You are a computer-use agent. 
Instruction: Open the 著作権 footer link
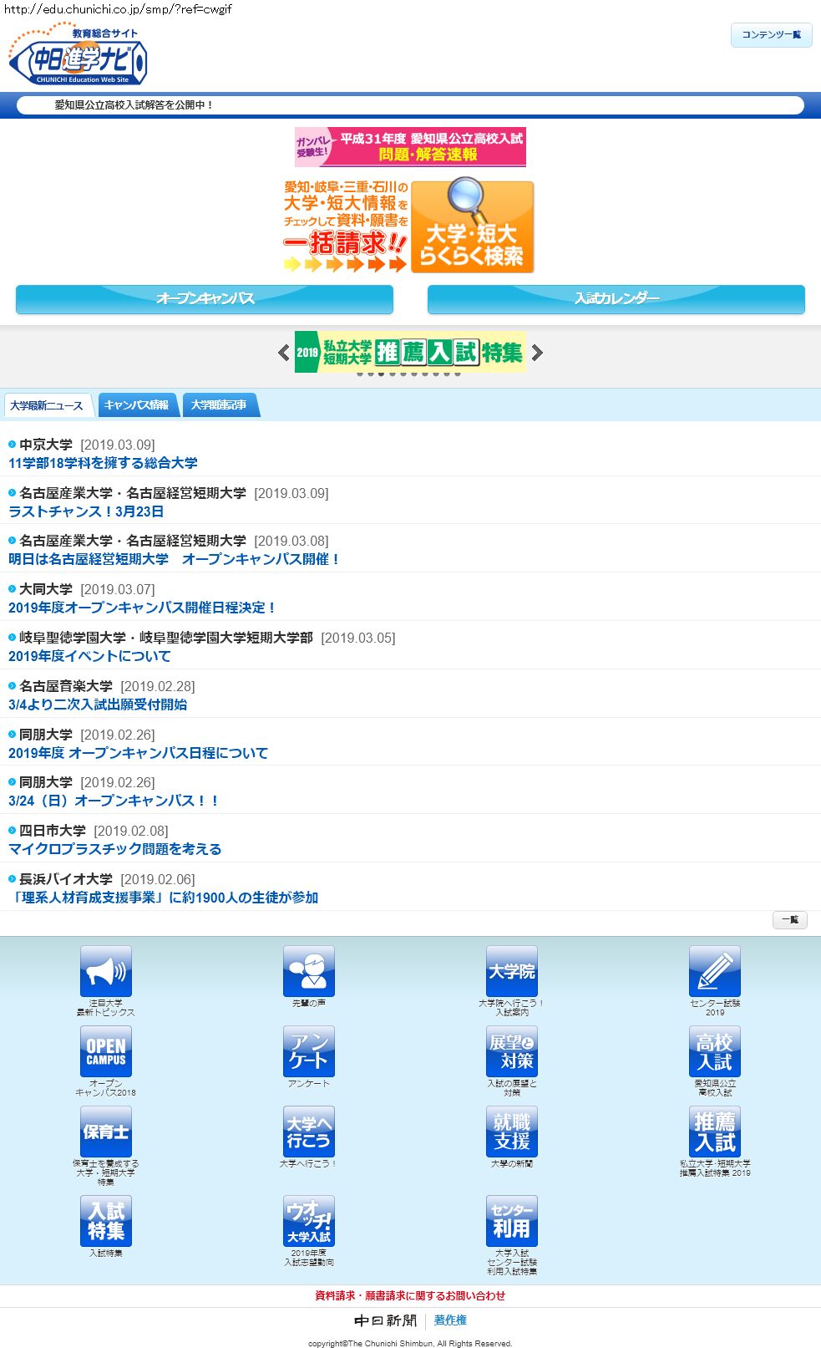pyautogui.click(x=450, y=1320)
